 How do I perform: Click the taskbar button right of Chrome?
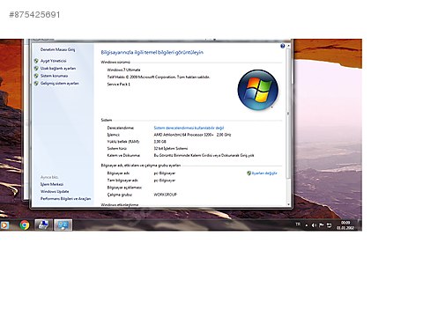pyautogui.click(x=43, y=225)
